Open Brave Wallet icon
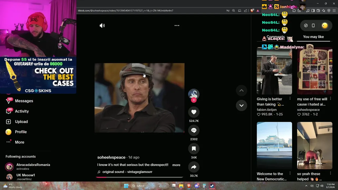 point(318,11)
